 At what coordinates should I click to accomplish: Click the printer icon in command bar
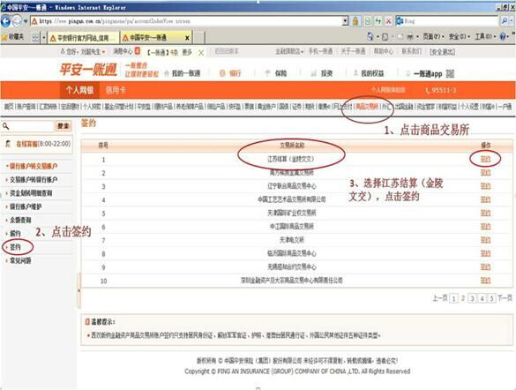[x=410, y=37]
